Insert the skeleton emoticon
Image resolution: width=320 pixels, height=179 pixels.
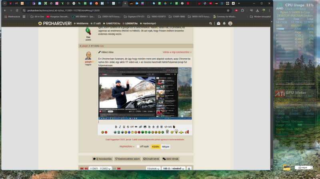coord(167,132)
